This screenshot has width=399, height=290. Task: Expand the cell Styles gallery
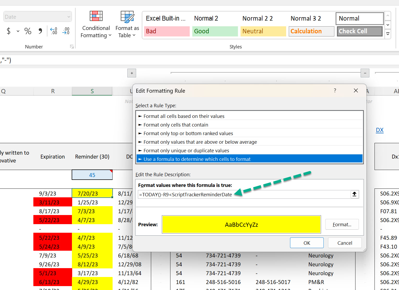pos(388,34)
